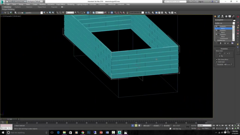Click the Select Object tool
Image resolution: width=240 pixels, height=135 pixels.
(76, 13)
